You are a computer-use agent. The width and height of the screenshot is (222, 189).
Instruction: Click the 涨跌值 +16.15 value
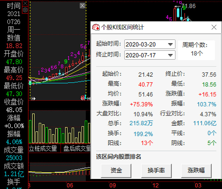(x=207, y=94)
